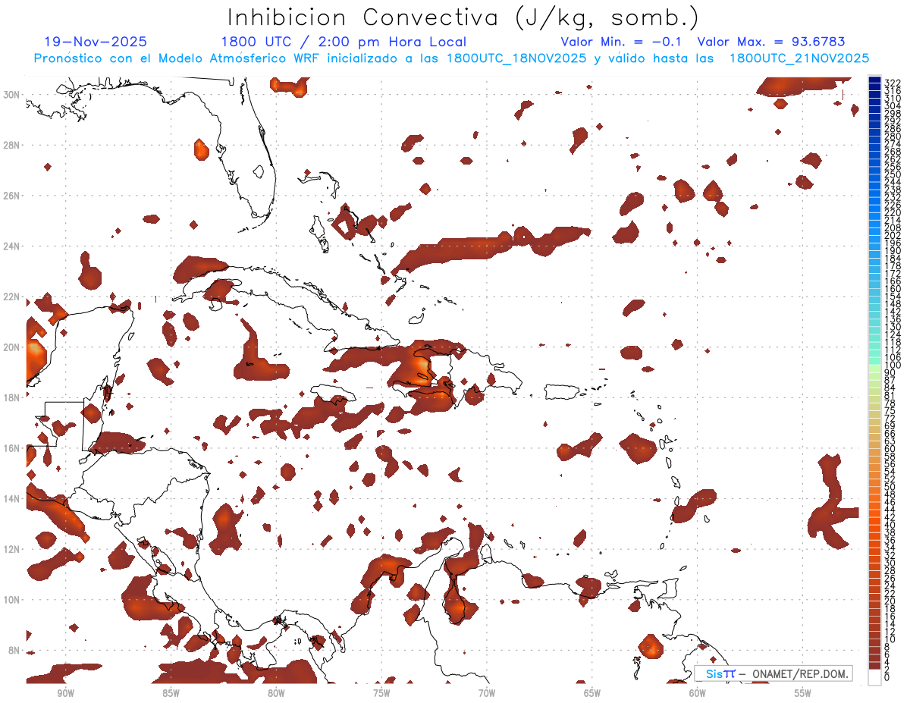Screen dimensions: 910x703
Task: Click the '24N' latitude label
Action: 12,246
